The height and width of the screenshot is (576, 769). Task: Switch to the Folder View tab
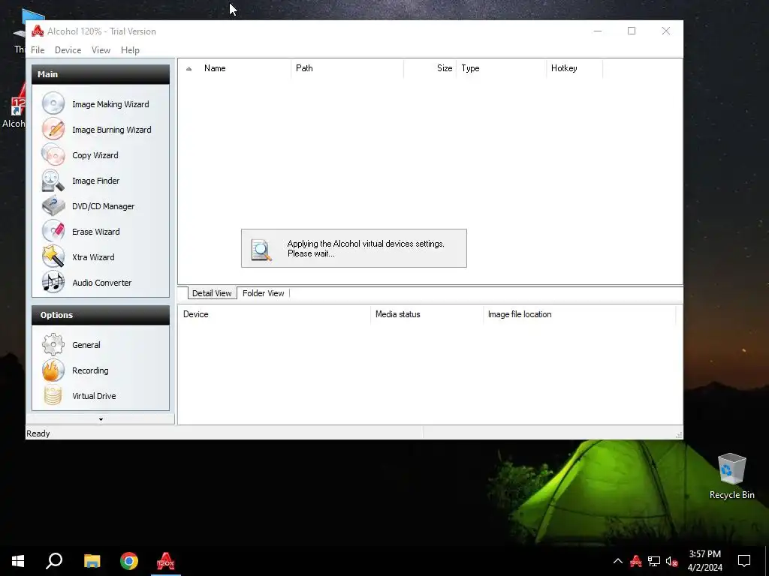[264, 293]
